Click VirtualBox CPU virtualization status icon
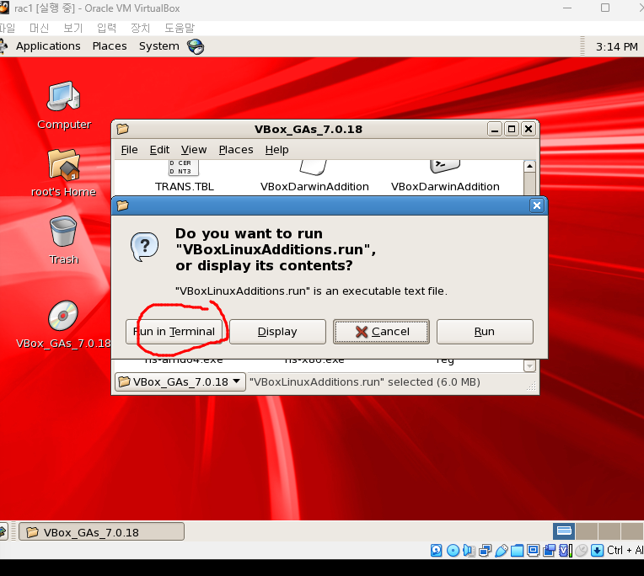 point(565,551)
